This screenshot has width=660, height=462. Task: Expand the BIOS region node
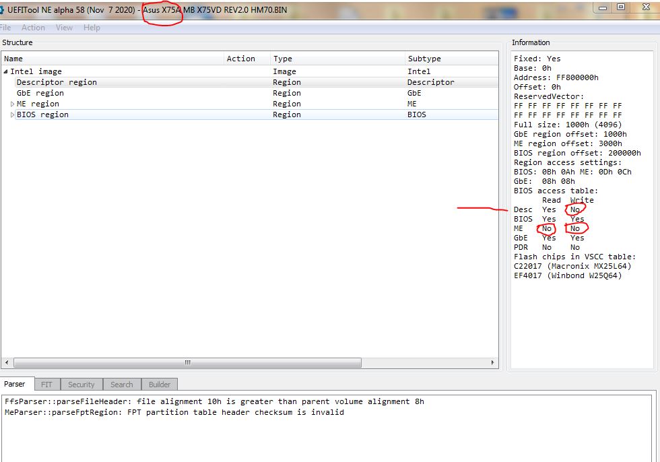coord(12,114)
